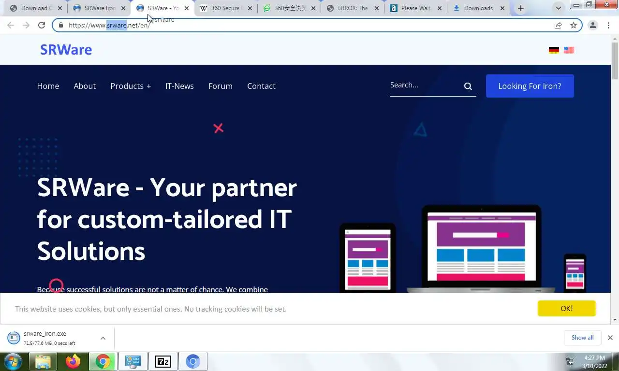This screenshot has width=619, height=371.
Task: Close the downloads bar
Action: [x=610, y=338]
